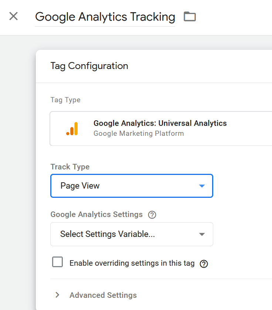Open help for Google Analytics Settings
This screenshot has height=310, width=272.
[152, 215]
